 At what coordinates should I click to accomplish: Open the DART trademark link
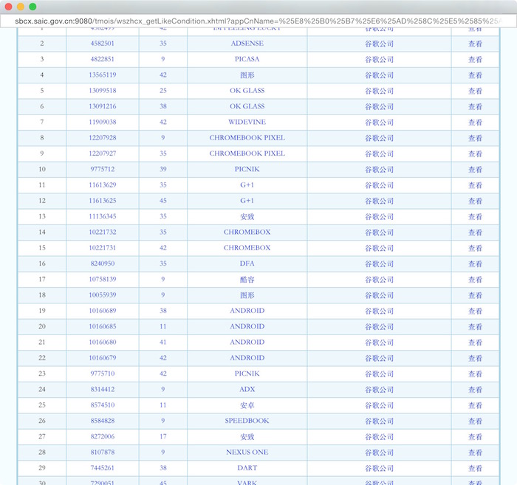pos(247,468)
